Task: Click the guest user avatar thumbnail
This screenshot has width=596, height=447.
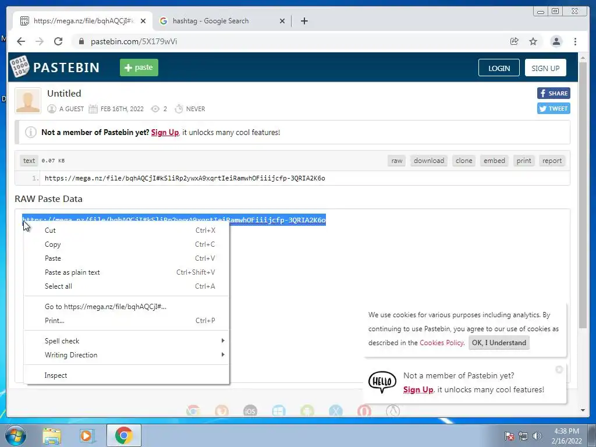Action: (28, 101)
